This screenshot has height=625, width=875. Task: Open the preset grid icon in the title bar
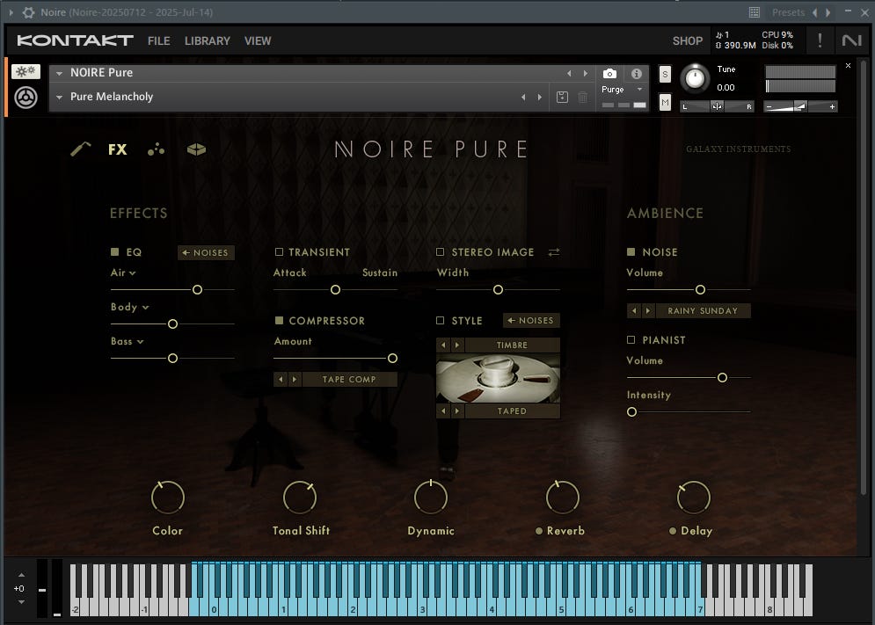[754, 12]
